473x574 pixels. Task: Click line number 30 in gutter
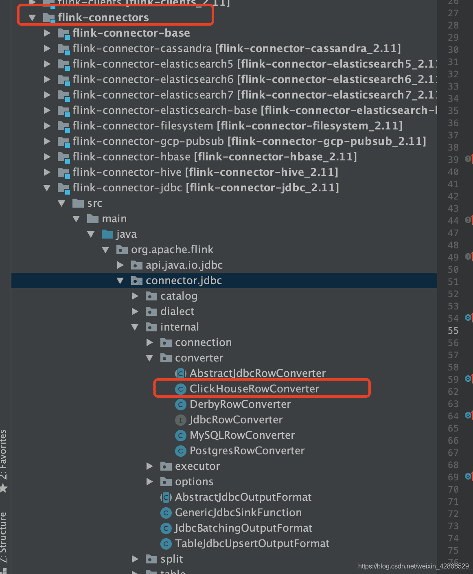[453, 50]
